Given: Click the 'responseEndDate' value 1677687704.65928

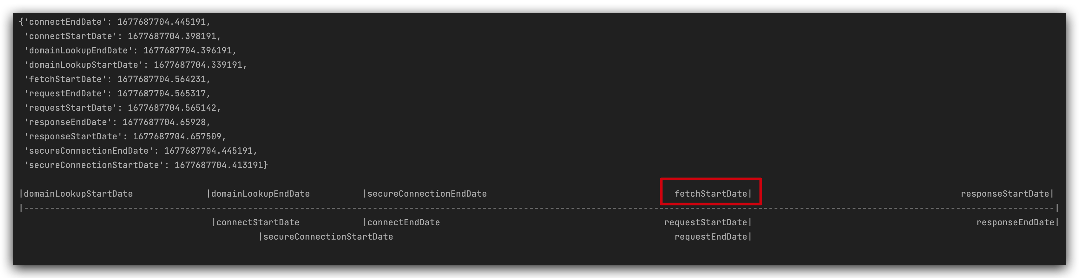Looking at the screenshot, I should [164, 122].
